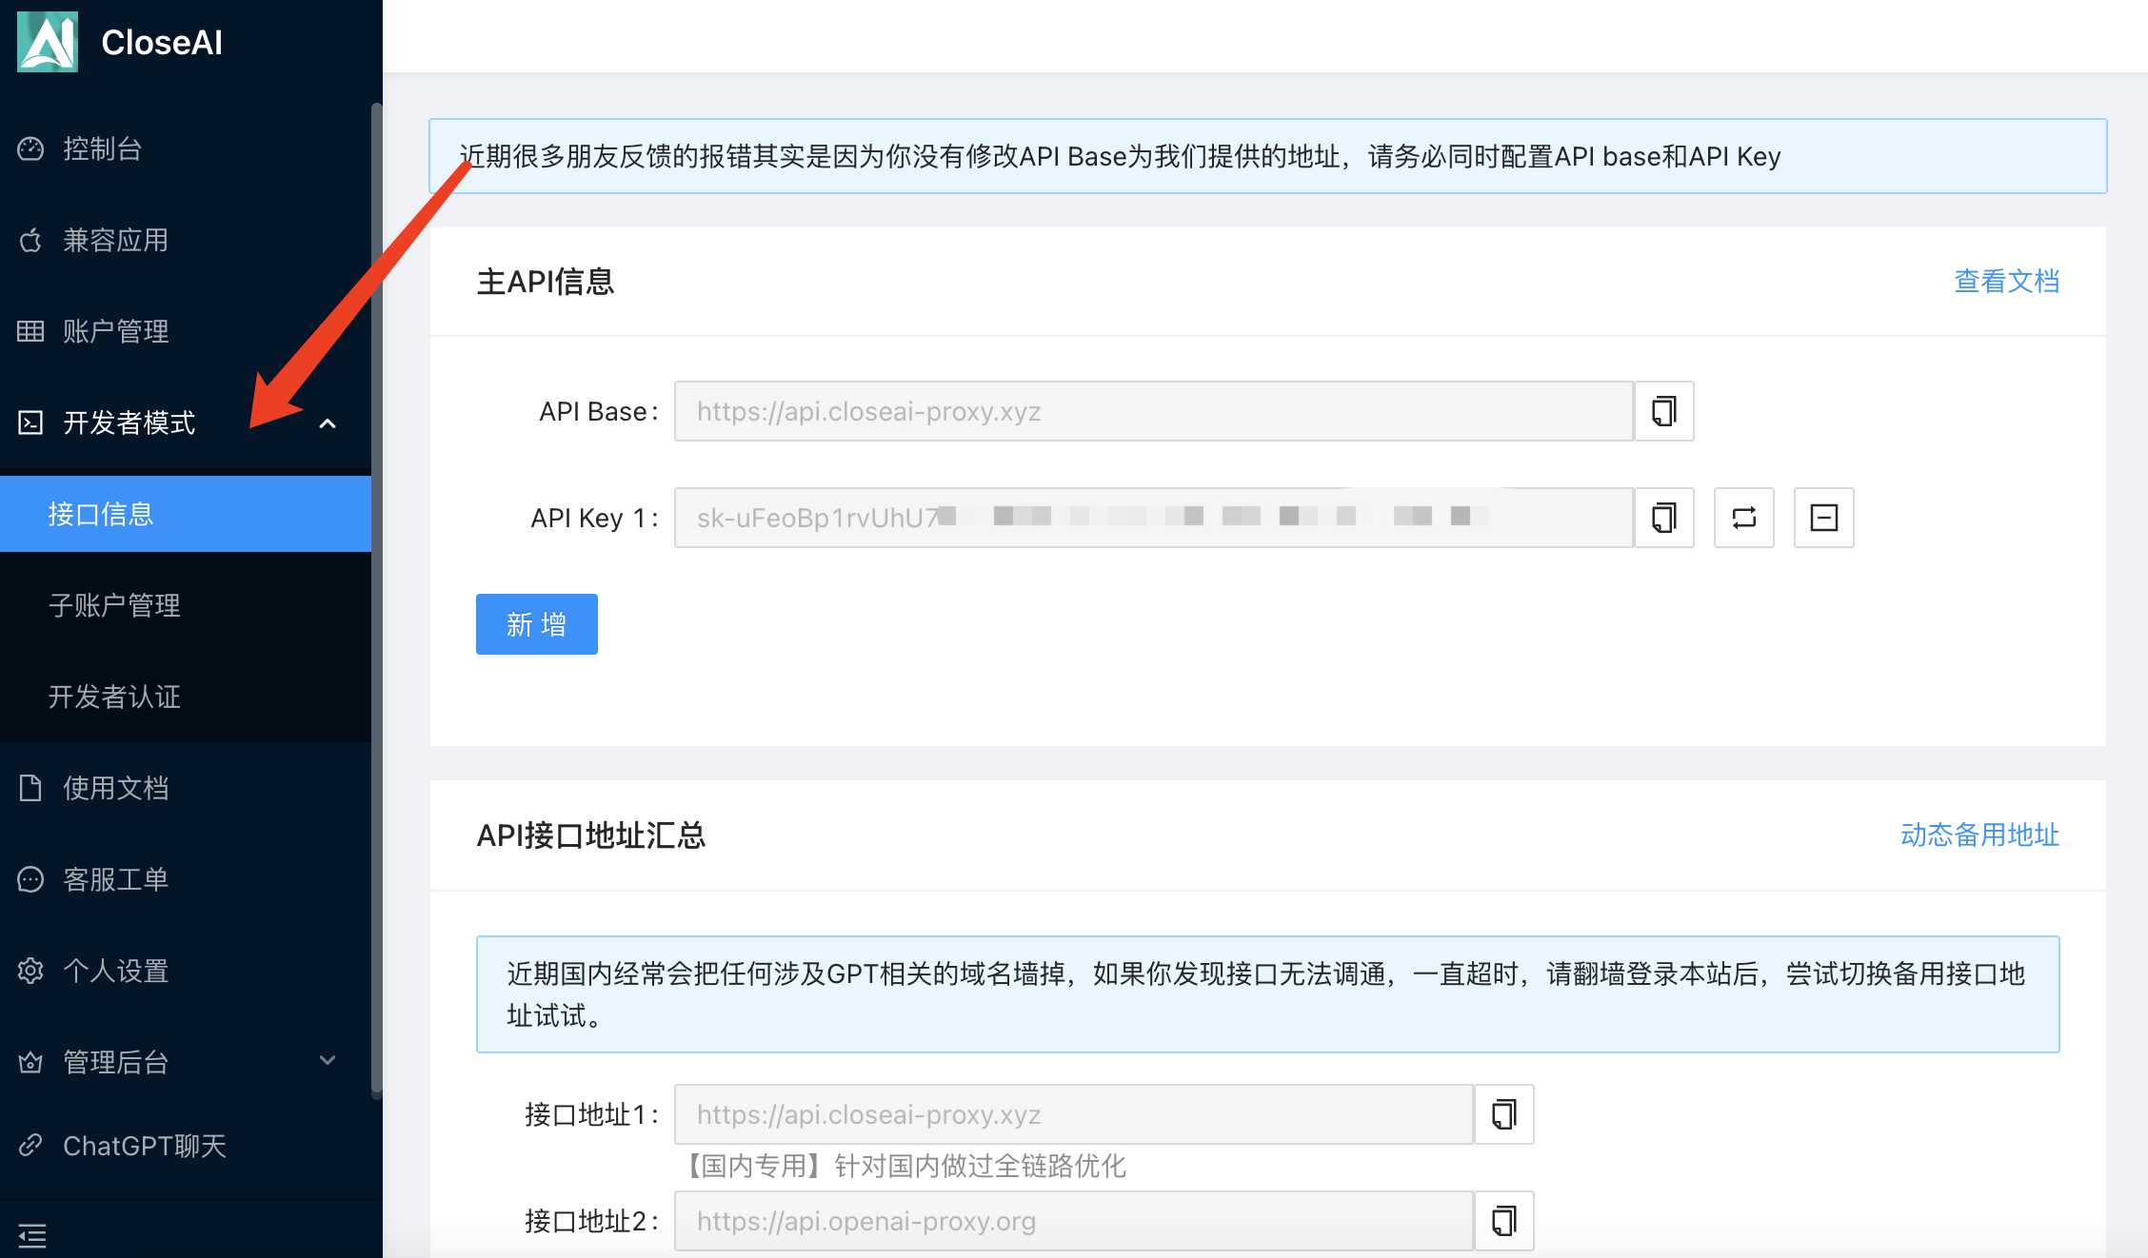The width and height of the screenshot is (2148, 1258).
Task: Delete API Key 1 using the minus icon
Action: 1823,517
